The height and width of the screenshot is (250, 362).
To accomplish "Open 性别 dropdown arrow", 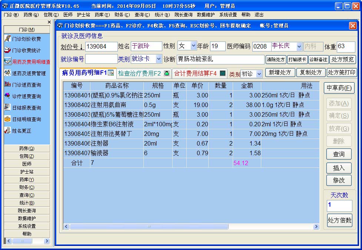I will 193,46.
